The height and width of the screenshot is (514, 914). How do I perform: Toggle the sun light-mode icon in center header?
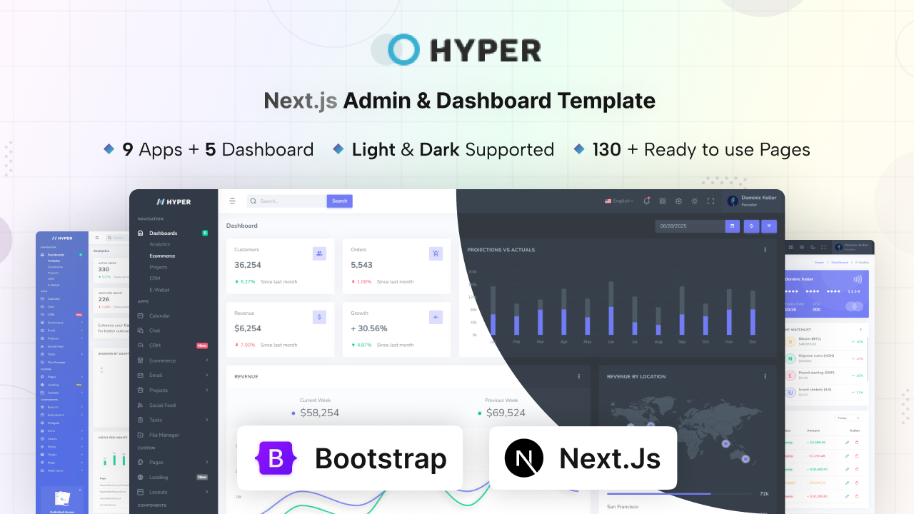(x=694, y=201)
